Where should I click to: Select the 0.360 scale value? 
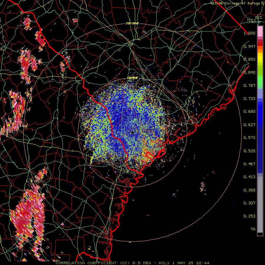(249, 190)
